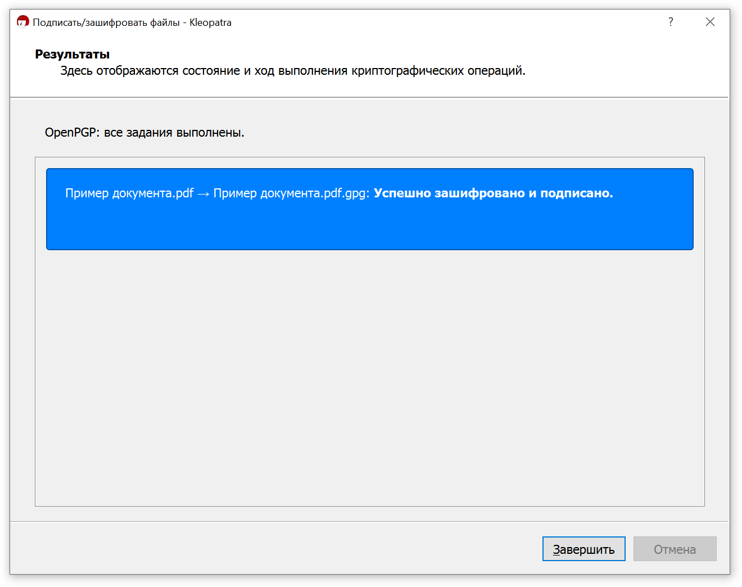The width and height of the screenshot is (742, 587).
Task: Click the Результаты heading
Action: tap(72, 55)
